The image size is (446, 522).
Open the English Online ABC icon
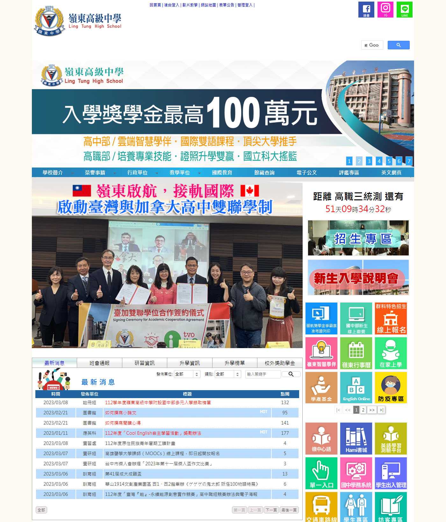(x=356, y=388)
